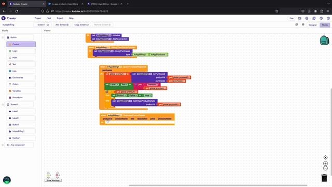Center the workspace with the target icon
This screenshot has width=332, height=187.
[x=325, y=157]
